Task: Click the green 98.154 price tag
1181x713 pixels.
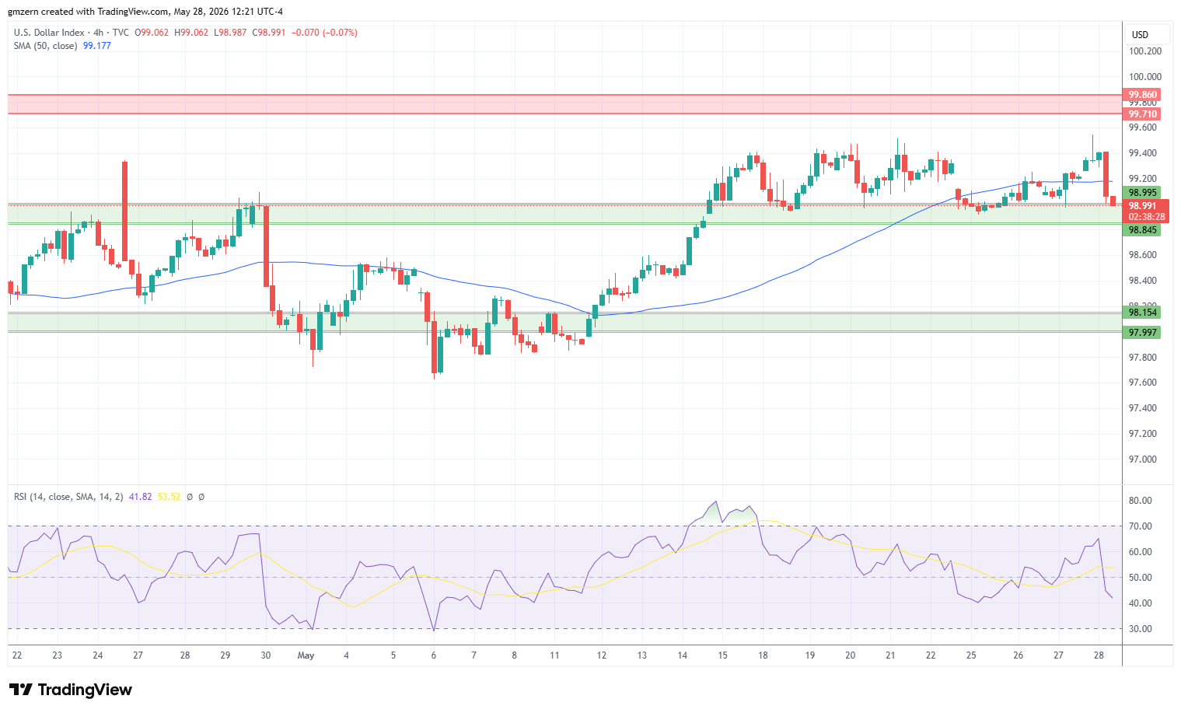Action: (x=1143, y=313)
